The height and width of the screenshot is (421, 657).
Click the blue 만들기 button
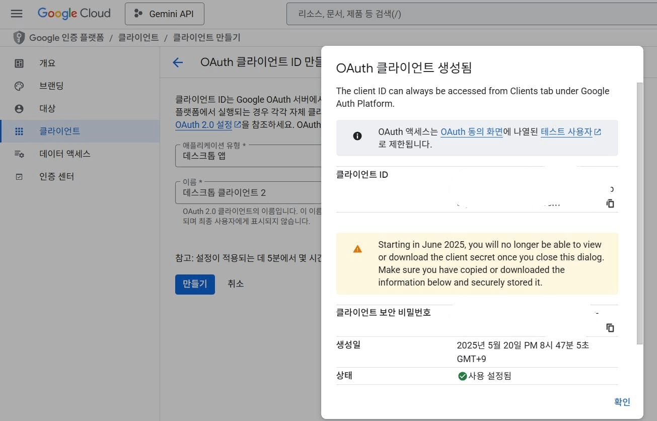coord(195,284)
